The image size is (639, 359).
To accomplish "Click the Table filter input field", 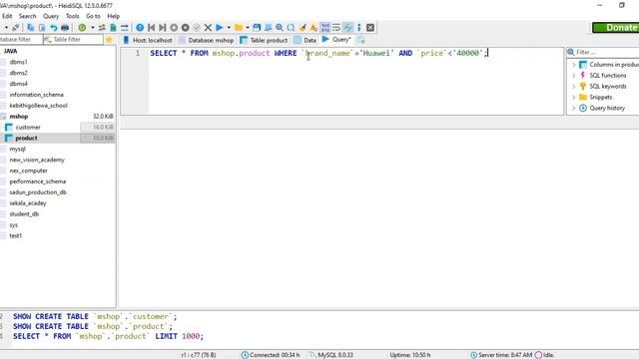I will [x=73, y=40].
